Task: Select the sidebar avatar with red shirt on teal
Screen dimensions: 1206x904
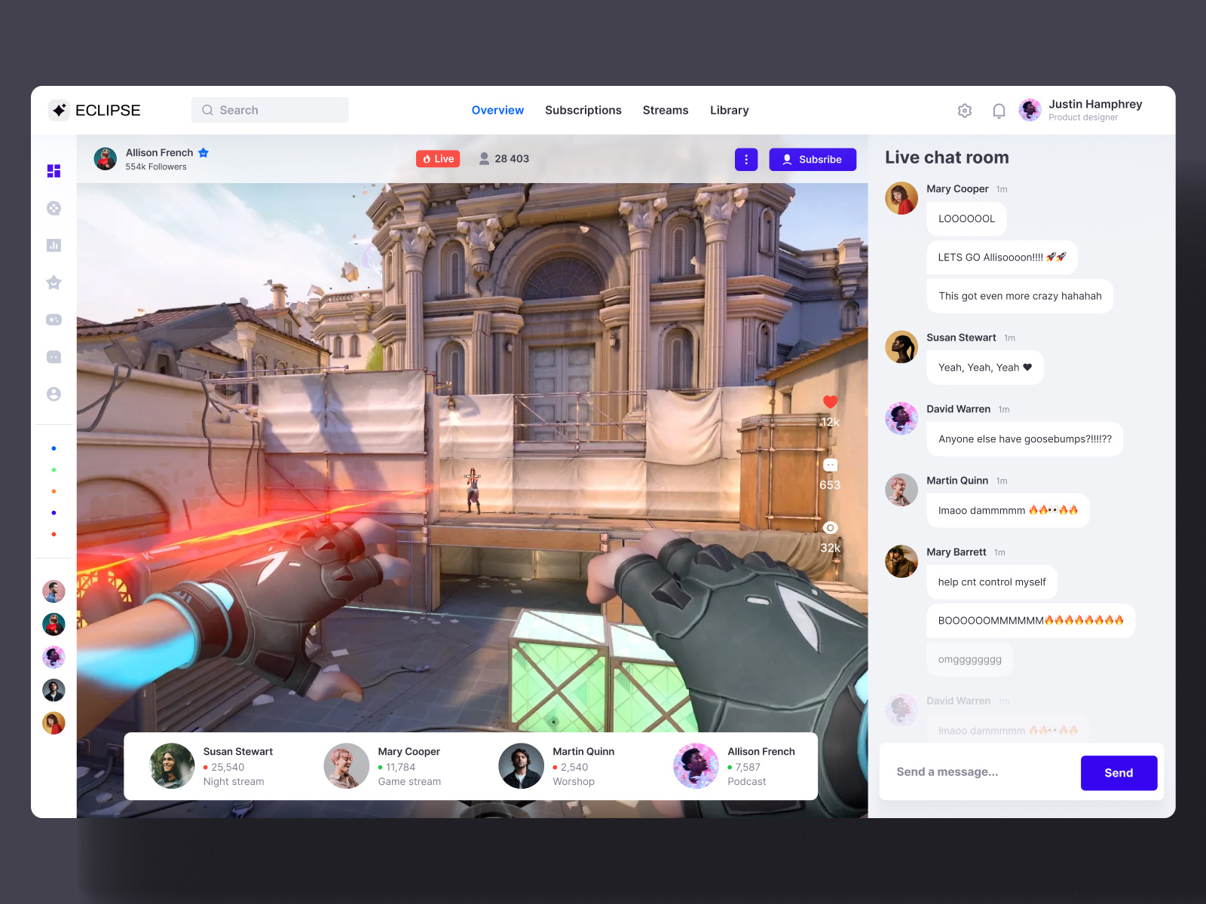Action: pos(54,625)
